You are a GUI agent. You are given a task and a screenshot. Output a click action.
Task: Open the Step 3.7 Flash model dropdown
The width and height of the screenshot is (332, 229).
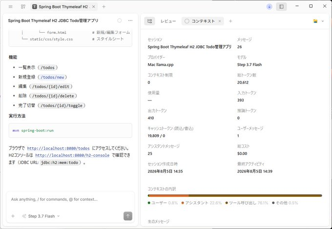click(41, 216)
